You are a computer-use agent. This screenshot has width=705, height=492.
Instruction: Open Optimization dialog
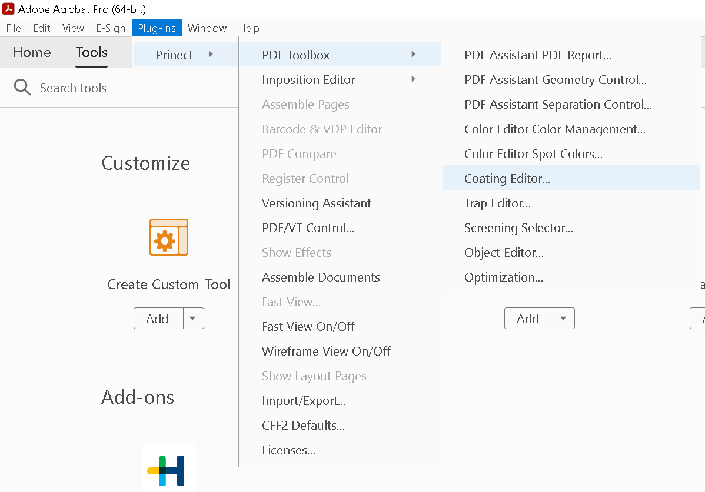pyautogui.click(x=571, y=277)
